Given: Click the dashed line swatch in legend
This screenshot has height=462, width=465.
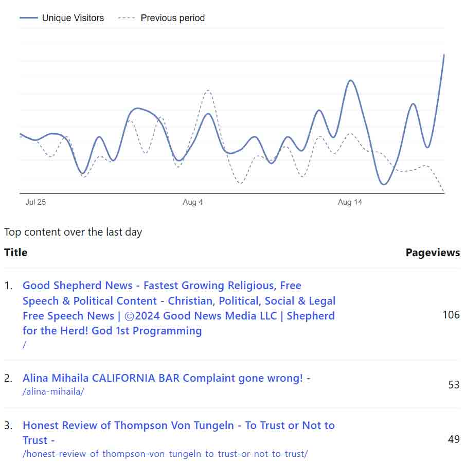Looking at the screenshot, I should click(127, 18).
